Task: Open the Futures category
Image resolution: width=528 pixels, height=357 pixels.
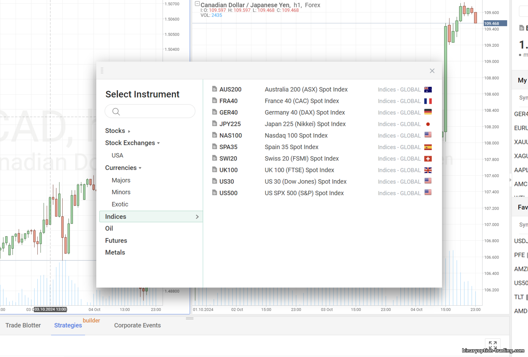Action: [x=116, y=241]
